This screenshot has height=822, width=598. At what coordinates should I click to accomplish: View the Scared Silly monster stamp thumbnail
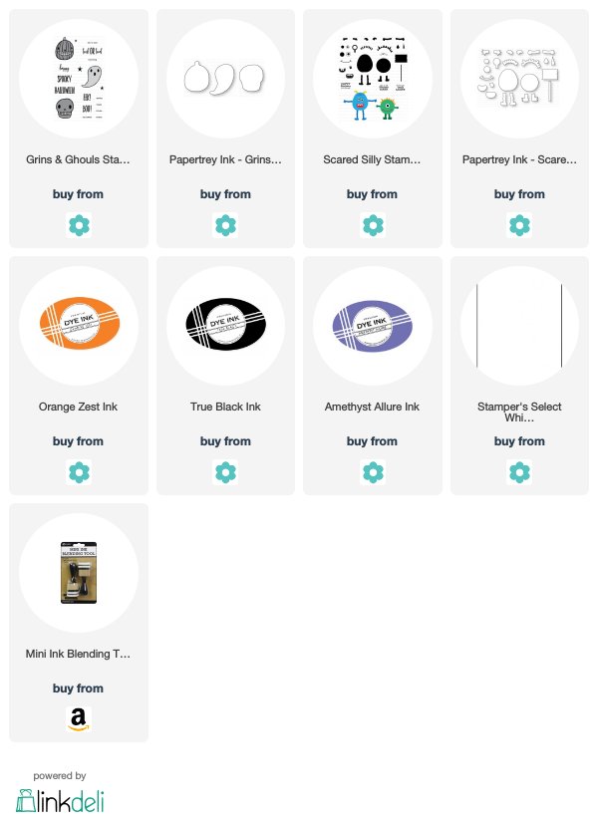pyautogui.click(x=373, y=78)
